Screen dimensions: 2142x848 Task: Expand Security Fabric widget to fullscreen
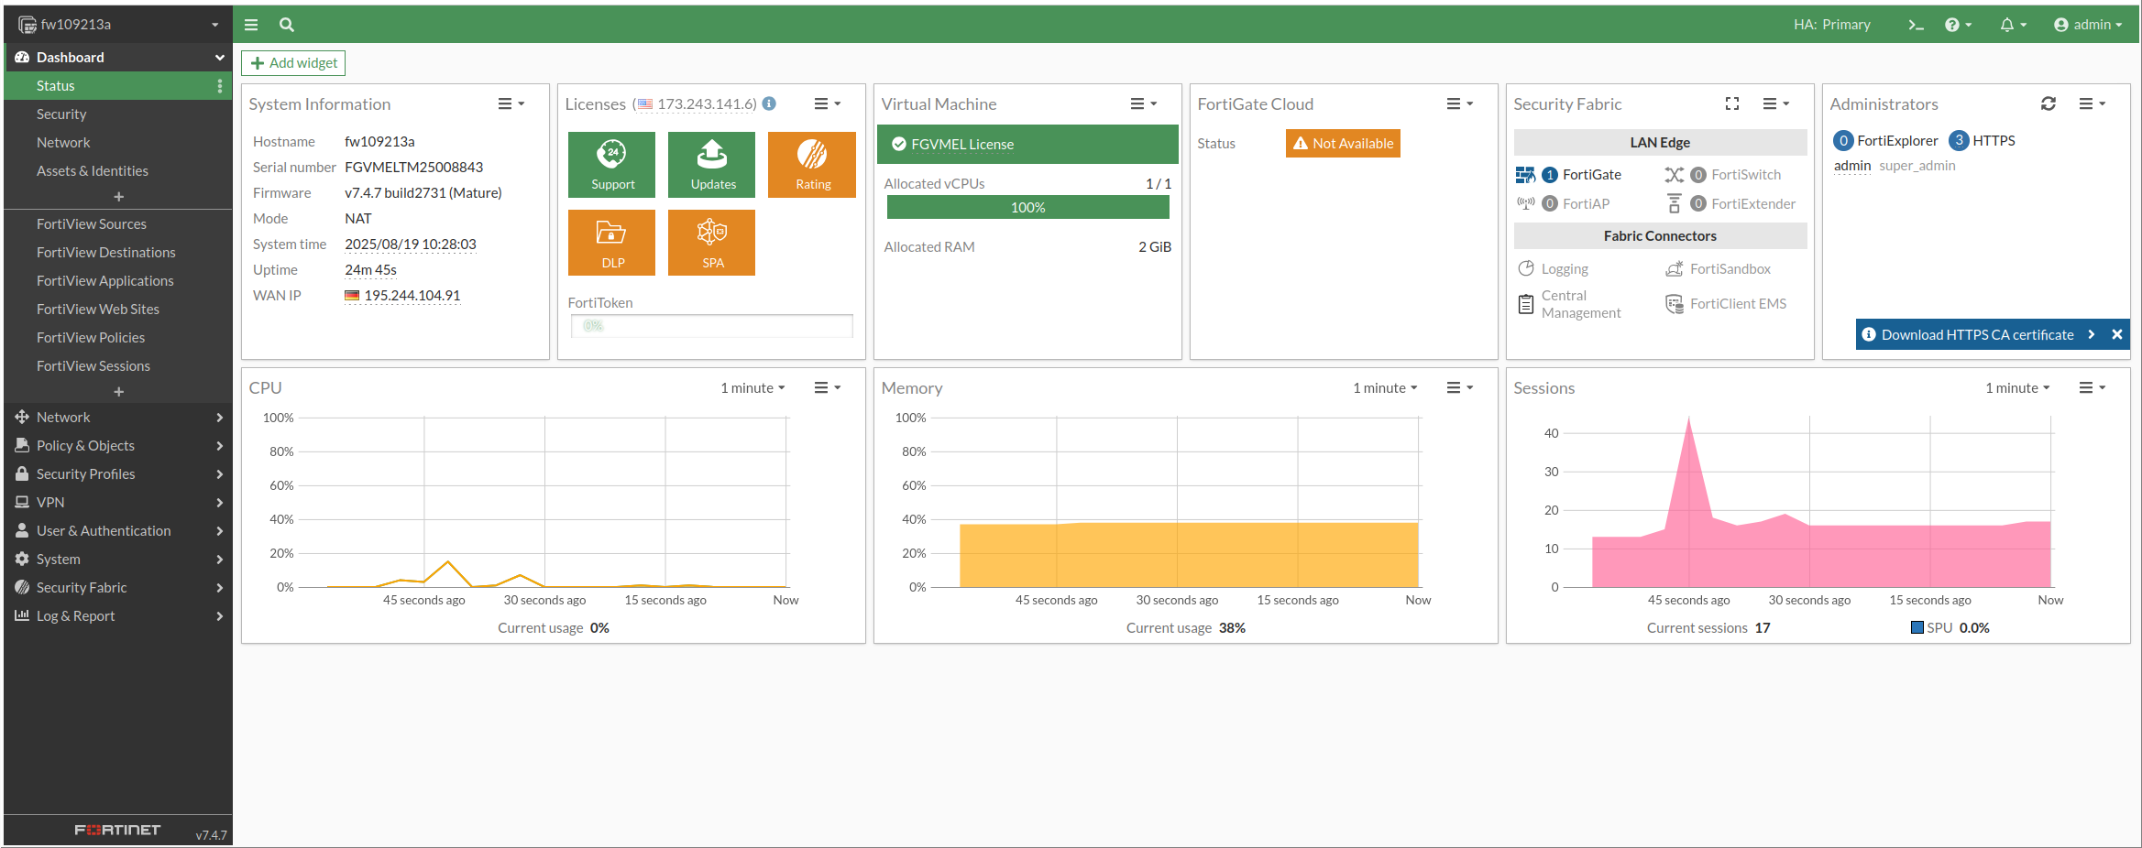pyautogui.click(x=1732, y=103)
